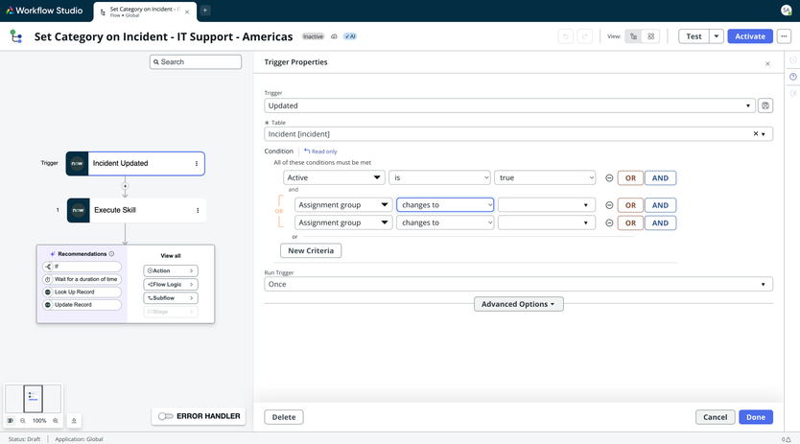Expand the Run Trigger Once dropdown
Viewport: 800px width, 444px height.
518,285
